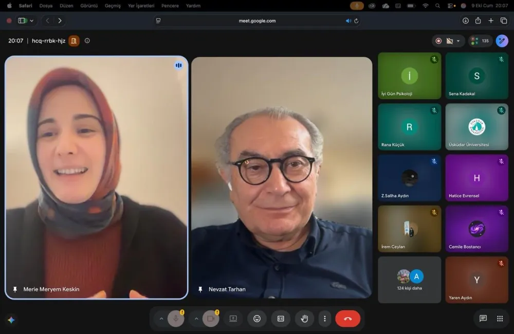Open more options three-dot menu
Screen dimensions: 514x334
point(325,319)
